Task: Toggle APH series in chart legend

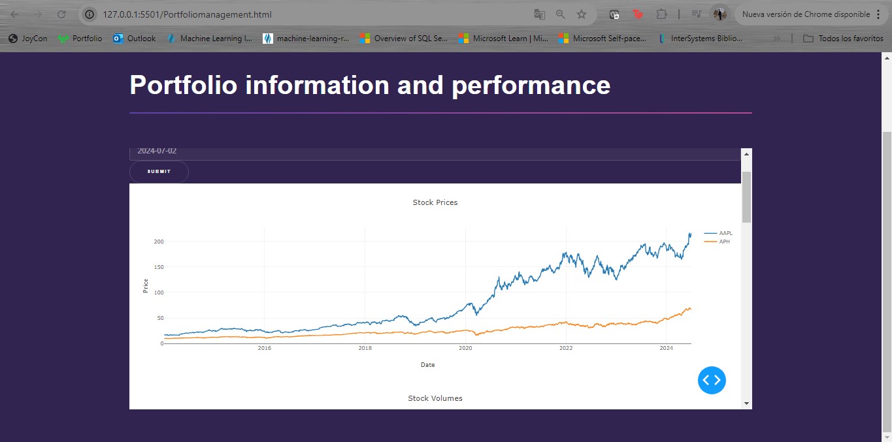Action: [x=718, y=242]
